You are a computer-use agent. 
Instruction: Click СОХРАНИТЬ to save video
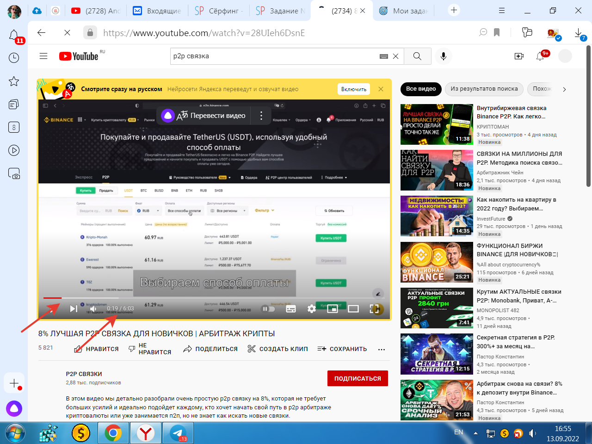point(342,349)
